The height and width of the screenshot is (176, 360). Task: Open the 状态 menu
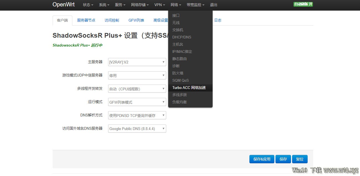coord(88,5)
